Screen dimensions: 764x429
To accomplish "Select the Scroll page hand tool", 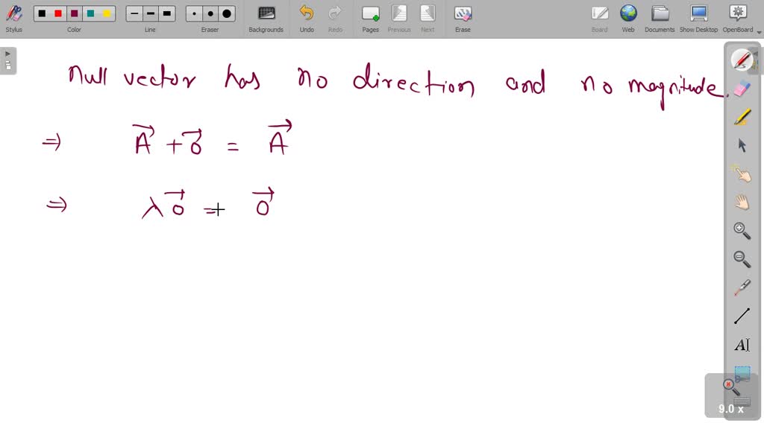I will [742, 202].
